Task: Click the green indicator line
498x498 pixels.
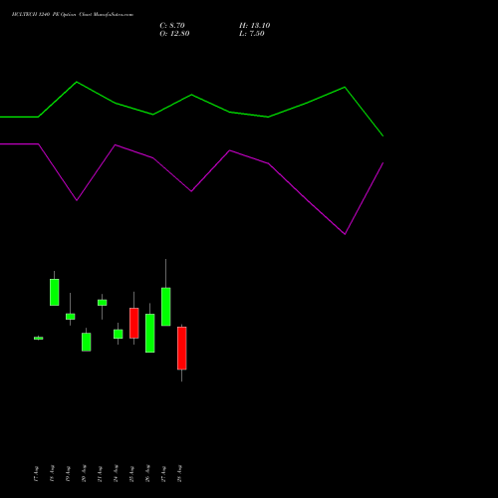Action: point(191,96)
